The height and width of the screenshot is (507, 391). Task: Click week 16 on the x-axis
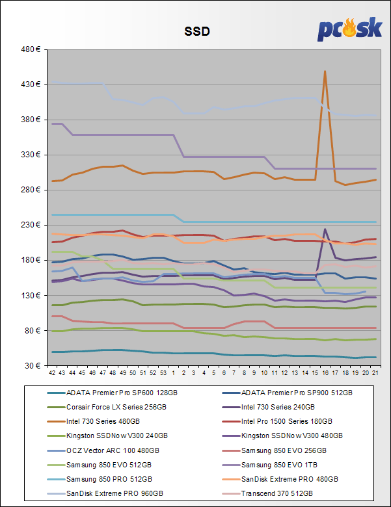325,373
